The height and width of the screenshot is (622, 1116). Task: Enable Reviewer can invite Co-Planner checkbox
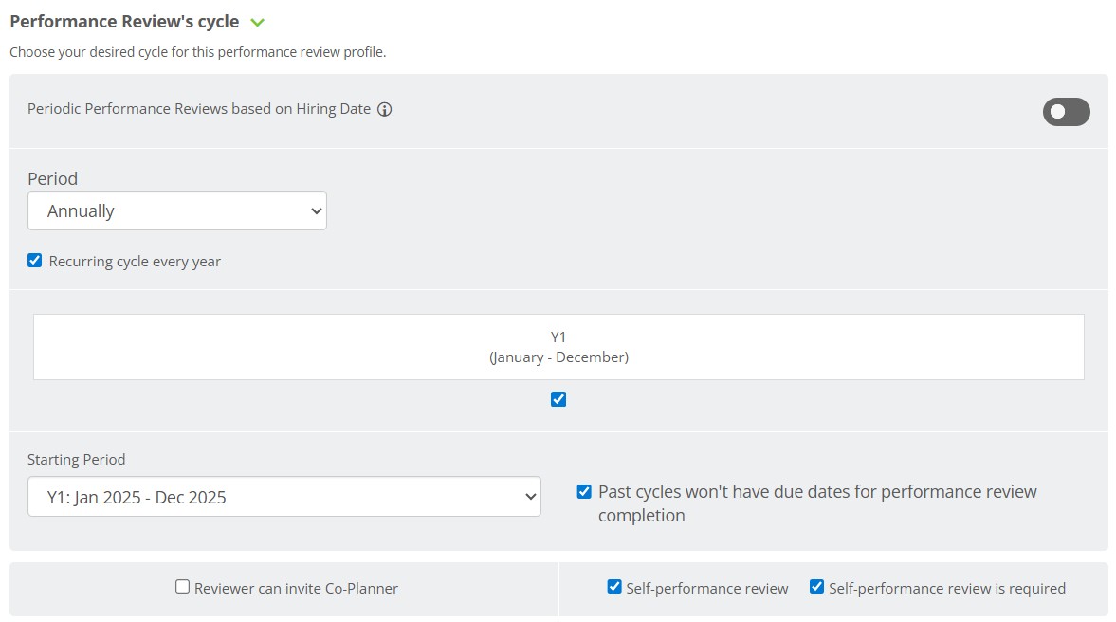point(183,587)
